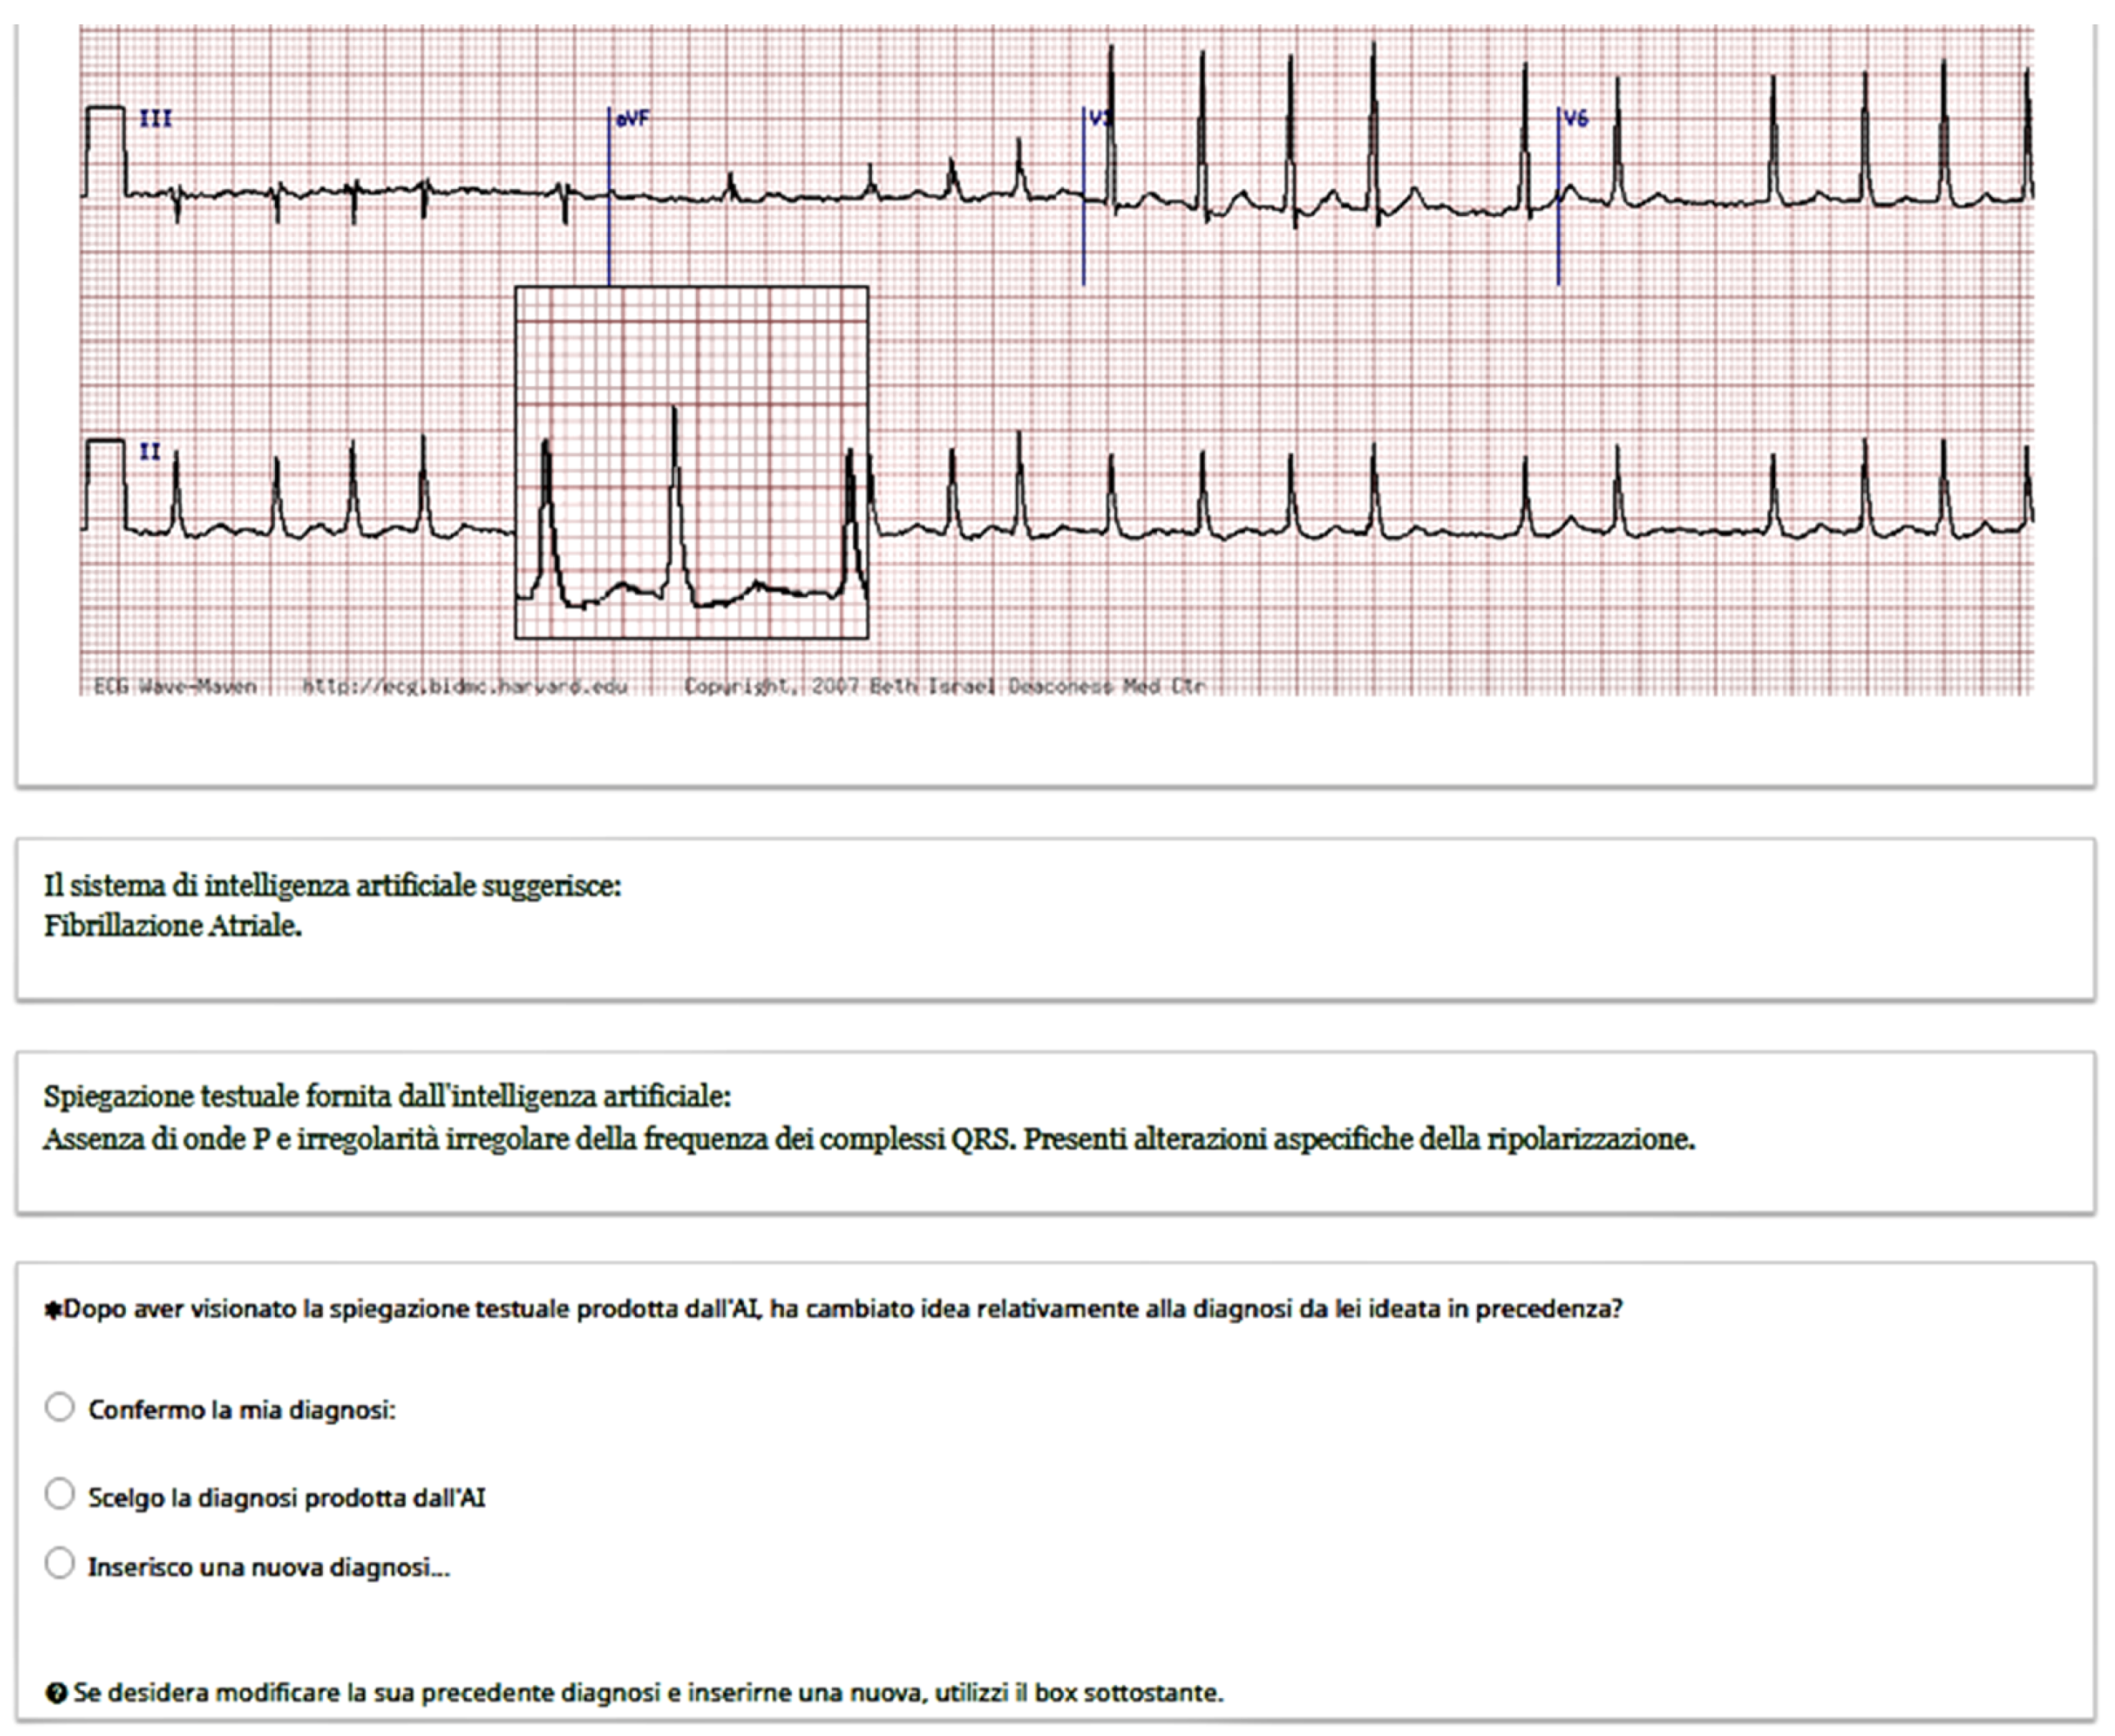
Task: Click the 'Fibrillazione Atriale.' AI suggestion text
Action: point(173,926)
